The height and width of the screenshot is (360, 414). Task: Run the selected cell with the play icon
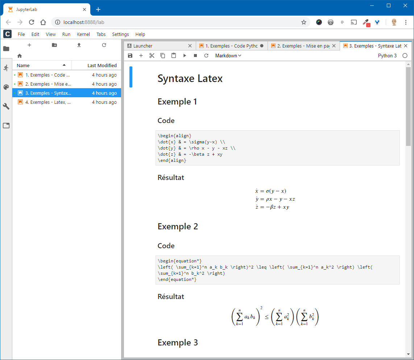click(x=185, y=56)
